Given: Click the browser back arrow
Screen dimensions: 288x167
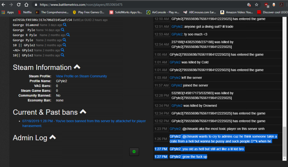Looking at the screenshot, I should coord(4,5).
